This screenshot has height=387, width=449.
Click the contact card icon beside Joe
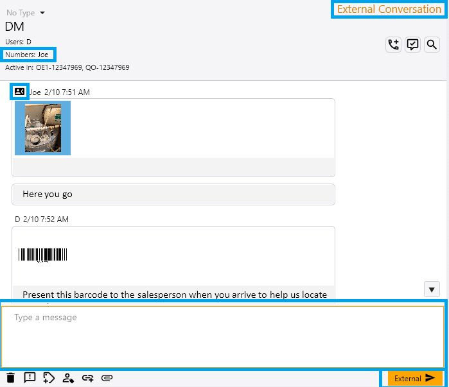pyautogui.click(x=19, y=92)
